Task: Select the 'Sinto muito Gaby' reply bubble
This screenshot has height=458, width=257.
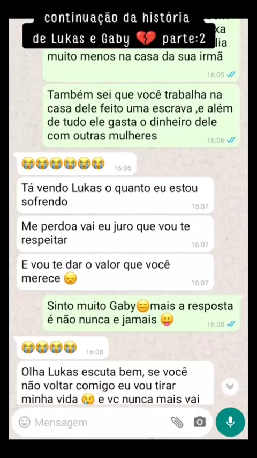Action: [141, 313]
